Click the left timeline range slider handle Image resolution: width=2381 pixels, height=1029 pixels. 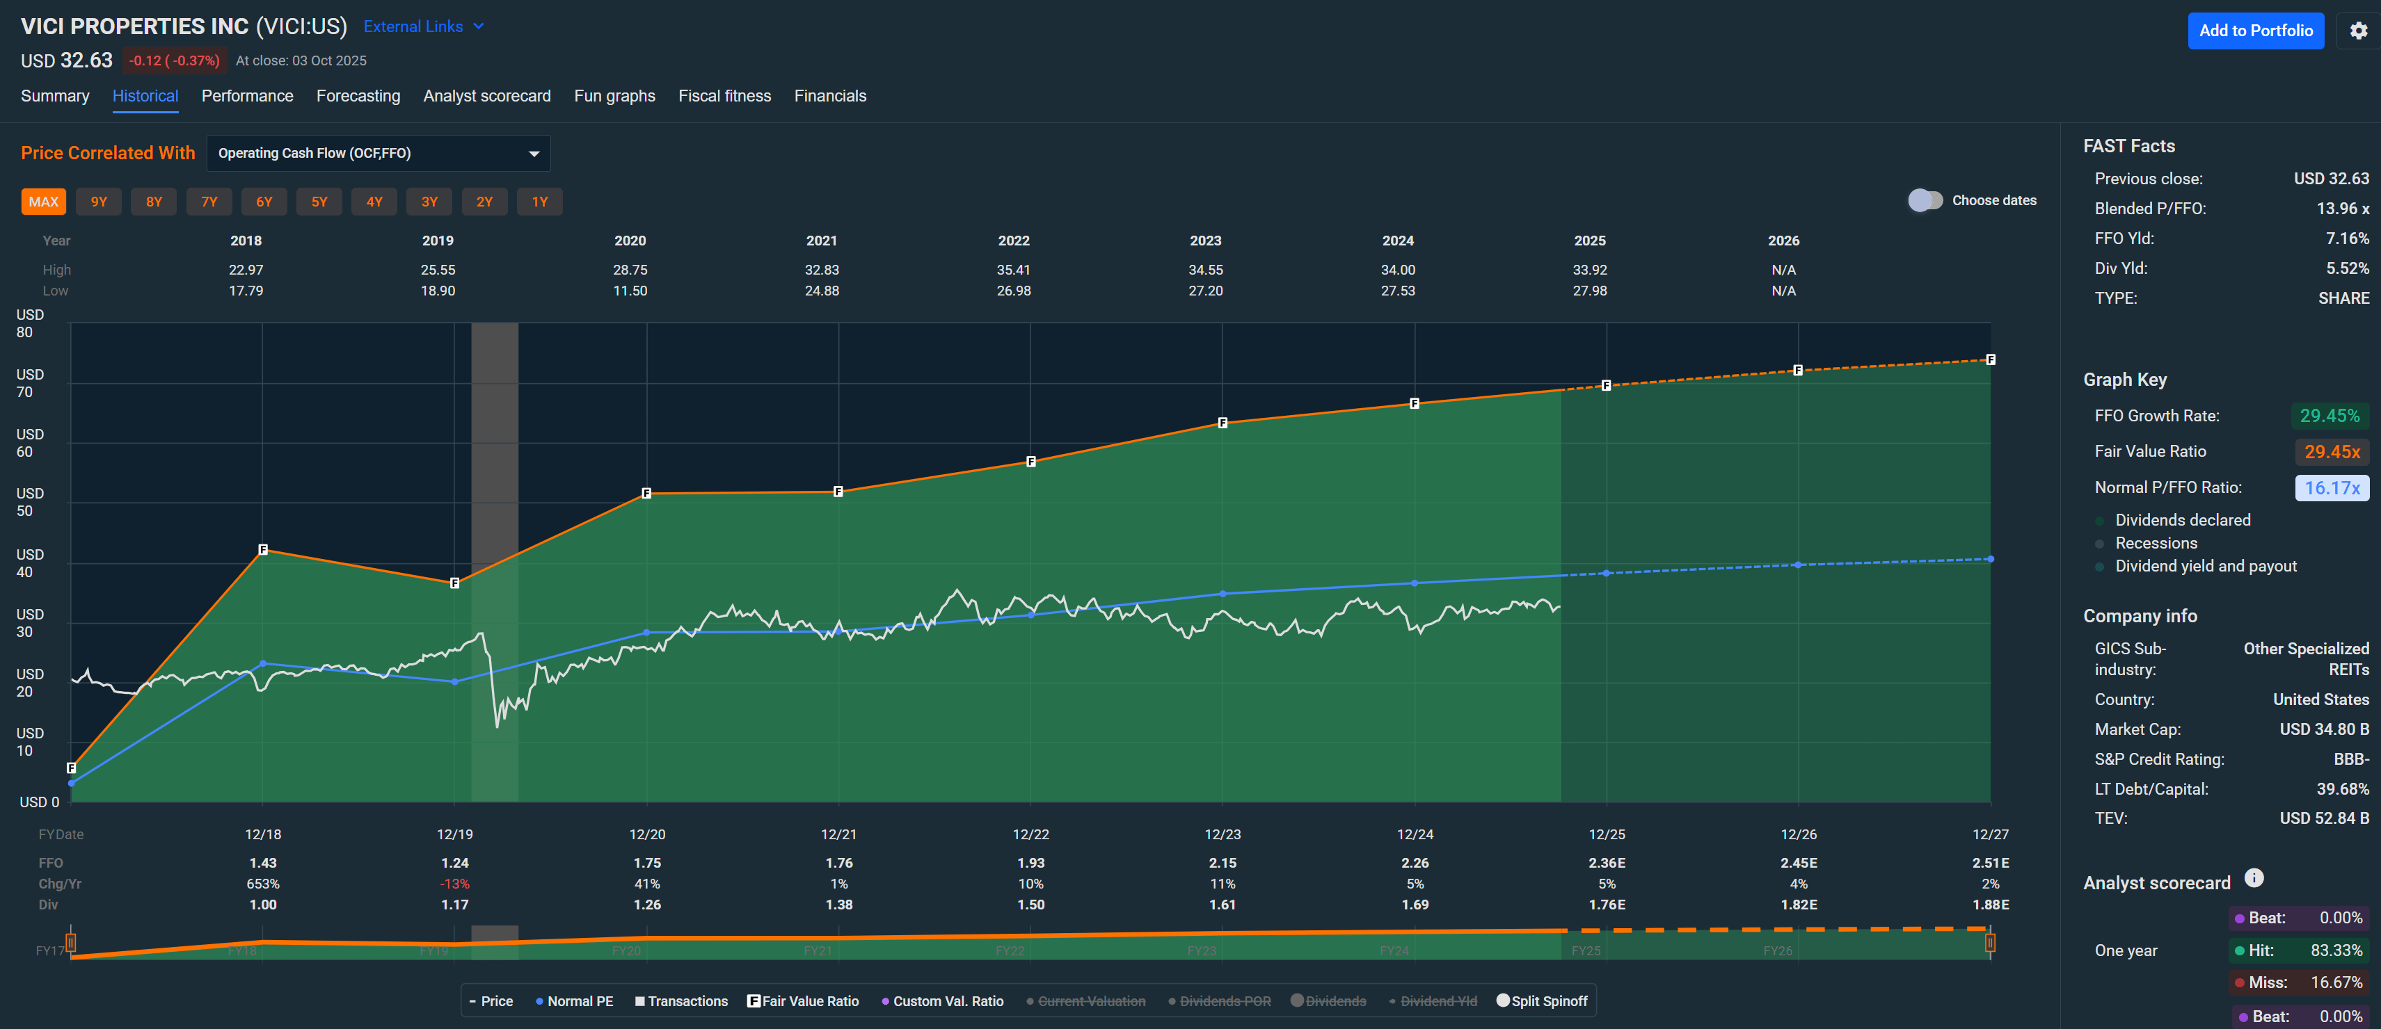pyautogui.click(x=71, y=942)
